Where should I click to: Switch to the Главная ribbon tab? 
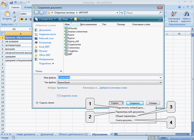tap(15, 7)
